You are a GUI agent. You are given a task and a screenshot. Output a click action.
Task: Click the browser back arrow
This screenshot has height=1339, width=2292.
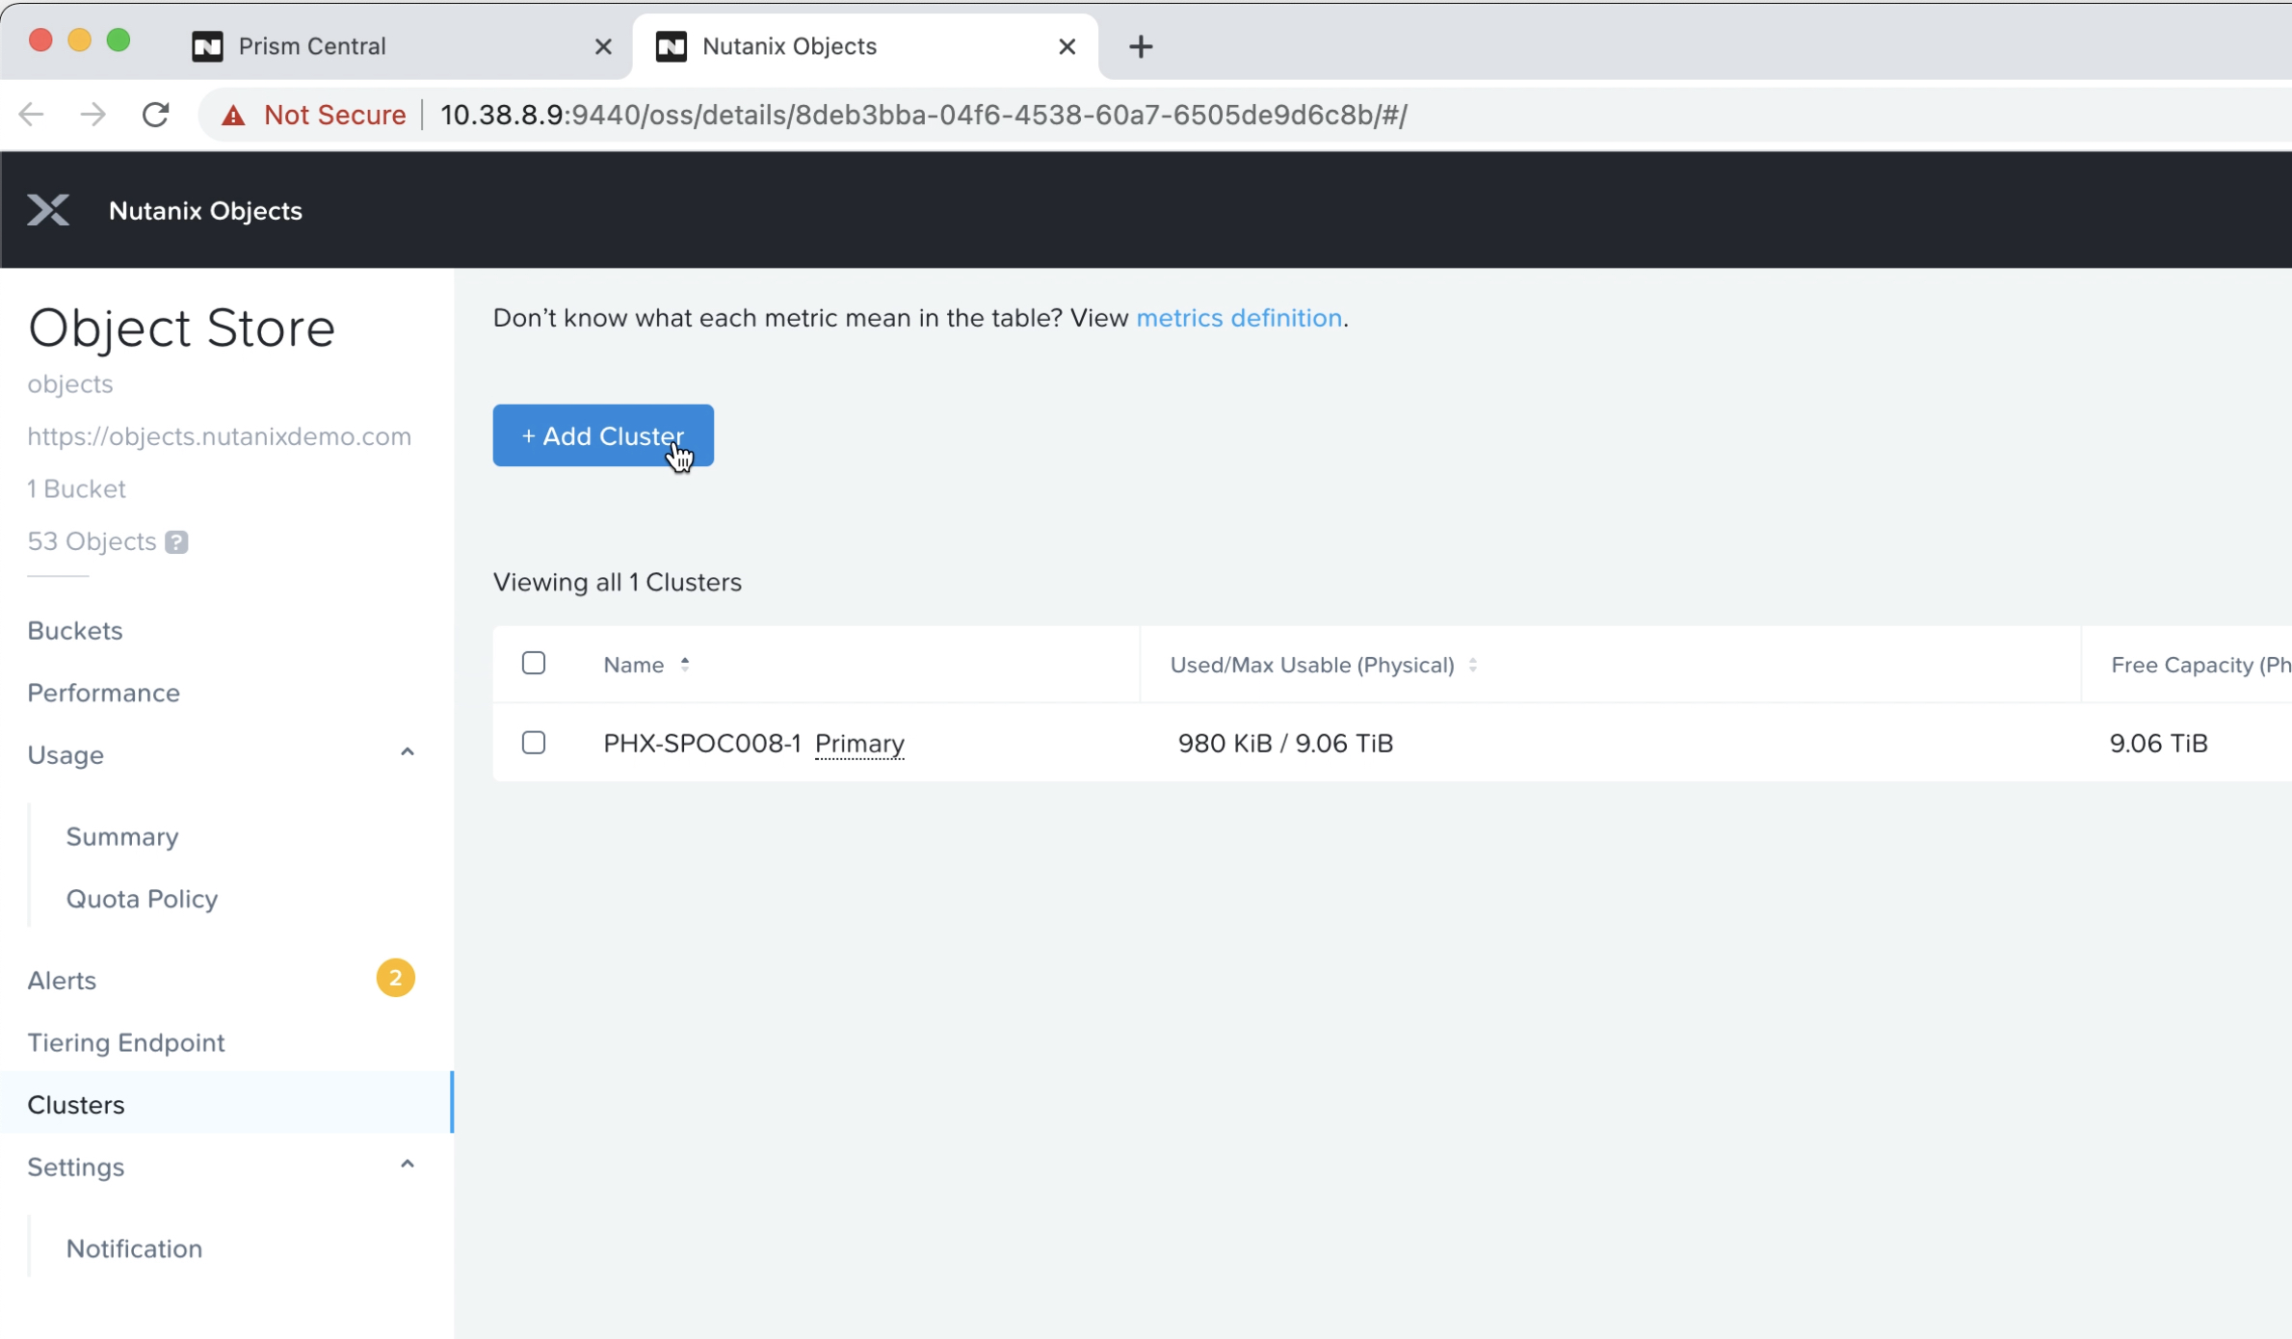click(32, 115)
